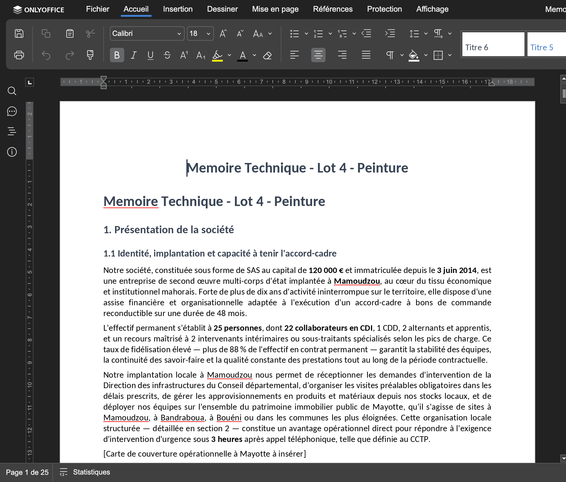The width and height of the screenshot is (566, 482).
Task: Open the Fichier menu
Action: (98, 9)
